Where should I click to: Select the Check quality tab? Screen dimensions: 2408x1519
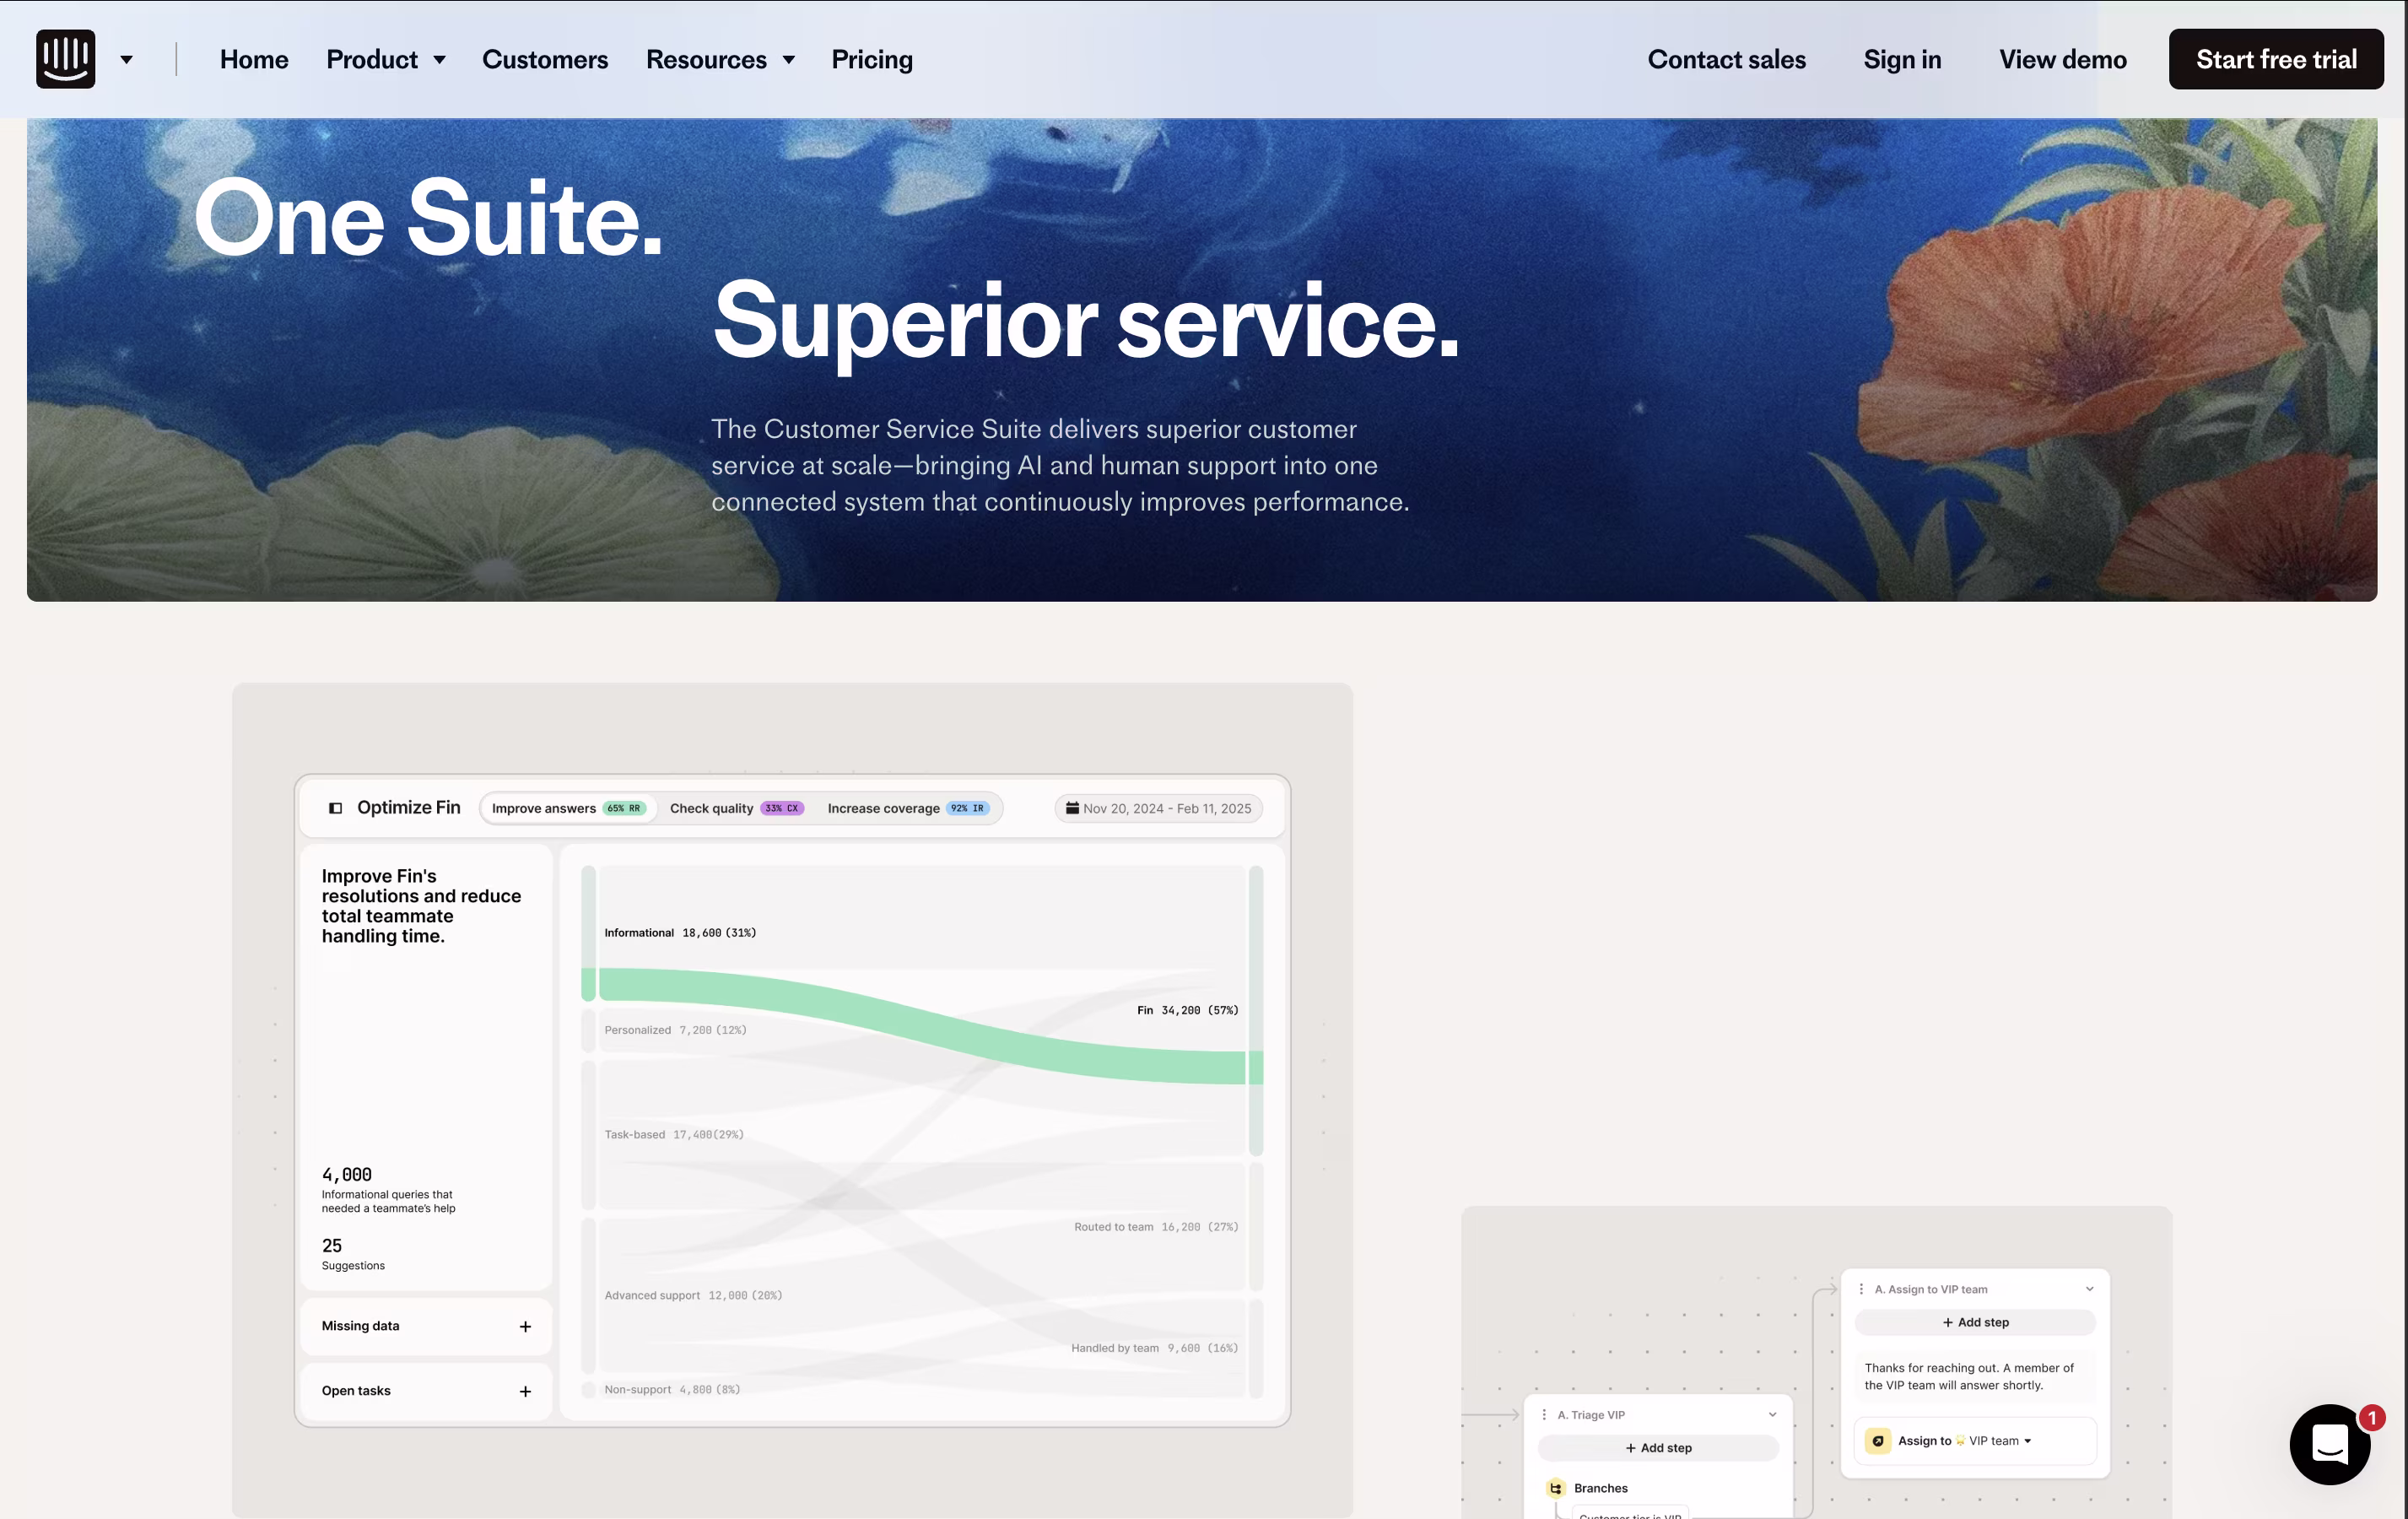click(x=736, y=808)
